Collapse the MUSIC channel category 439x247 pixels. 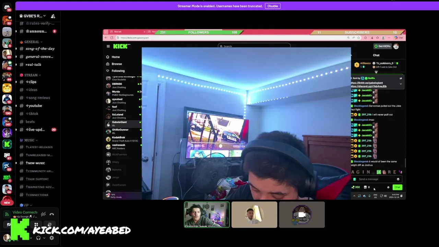pos(29,140)
